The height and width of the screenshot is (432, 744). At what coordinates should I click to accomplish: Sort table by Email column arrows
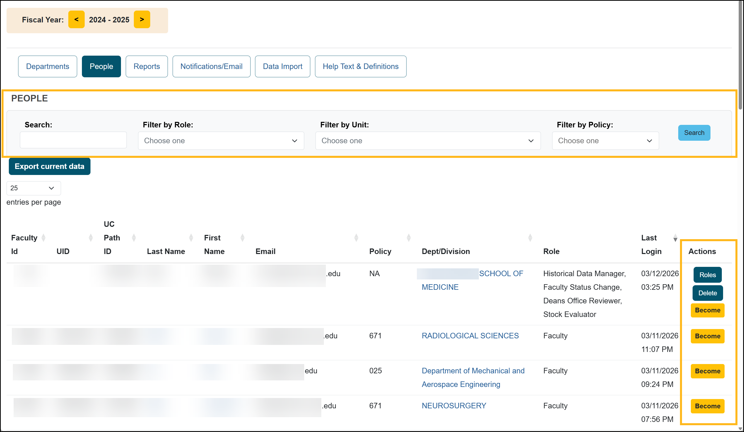click(x=356, y=238)
